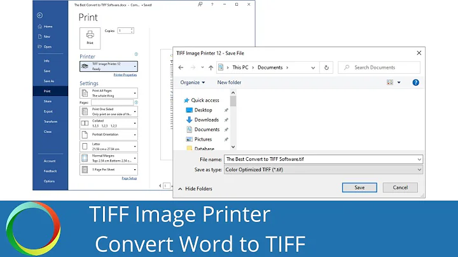The width and height of the screenshot is (458, 257).
Task: Click the Forward arrow in Save File dialog
Action: coord(193,67)
